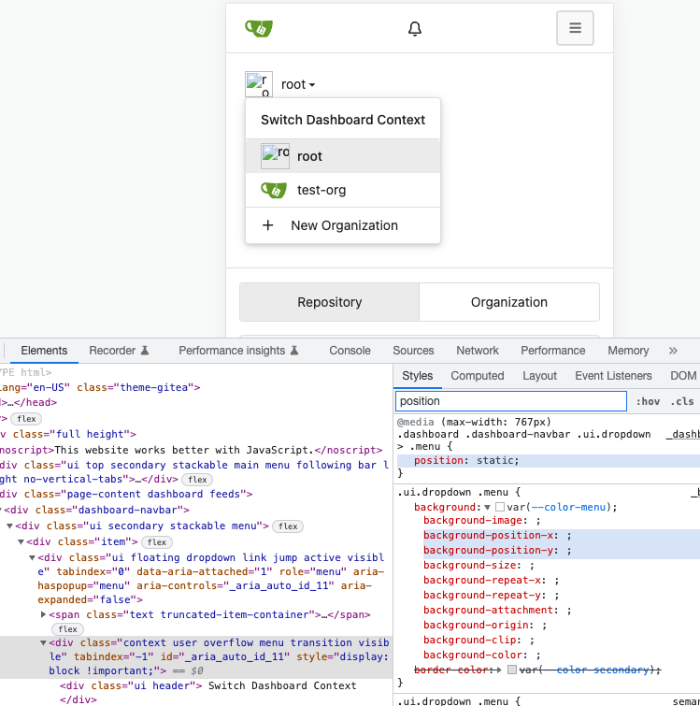This screenshot has height=706, width=700.
Task: Collapse the div class item node
Action: pyautogui.click(x=21, y=541)
